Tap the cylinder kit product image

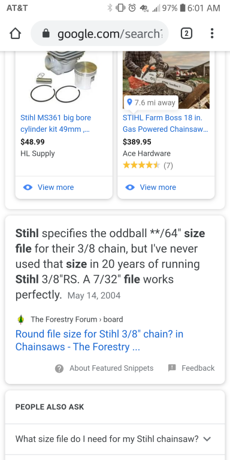coord(64,78)
